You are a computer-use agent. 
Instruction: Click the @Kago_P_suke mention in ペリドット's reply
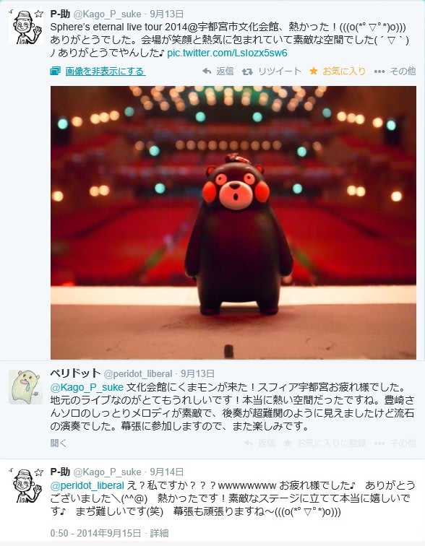pos(87,387)
